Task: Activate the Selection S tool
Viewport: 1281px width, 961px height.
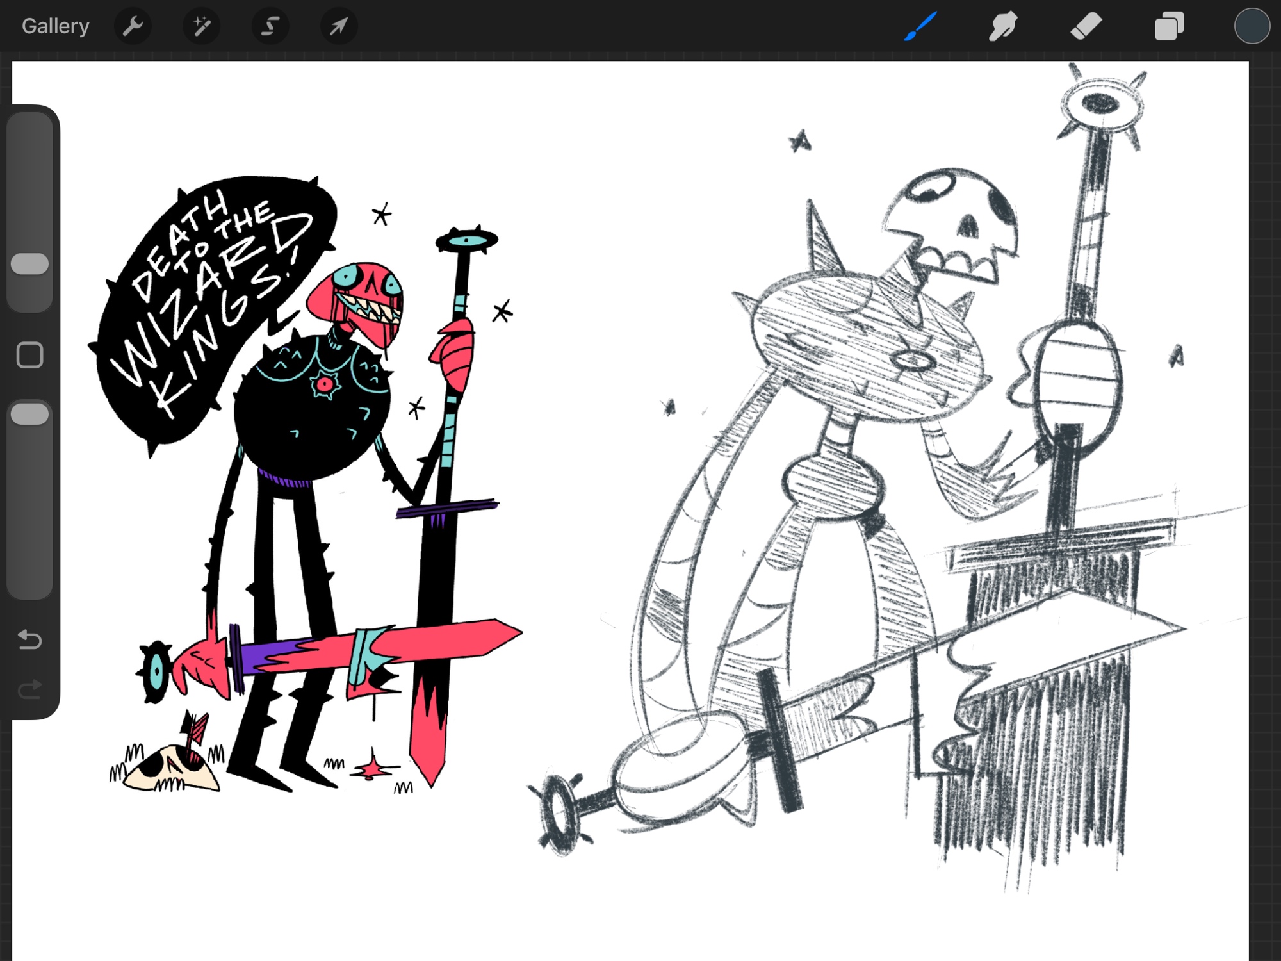Action: pos(270,26)
